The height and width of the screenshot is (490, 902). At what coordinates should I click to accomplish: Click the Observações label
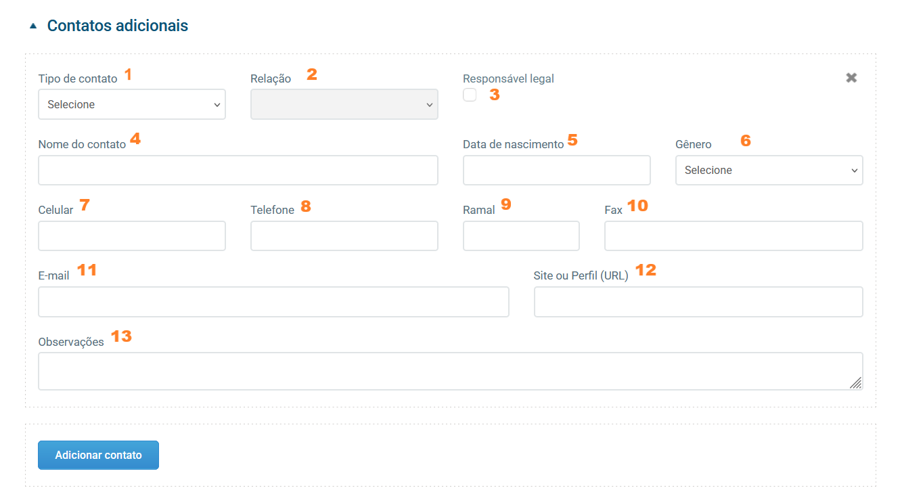[x=71, y=342]
